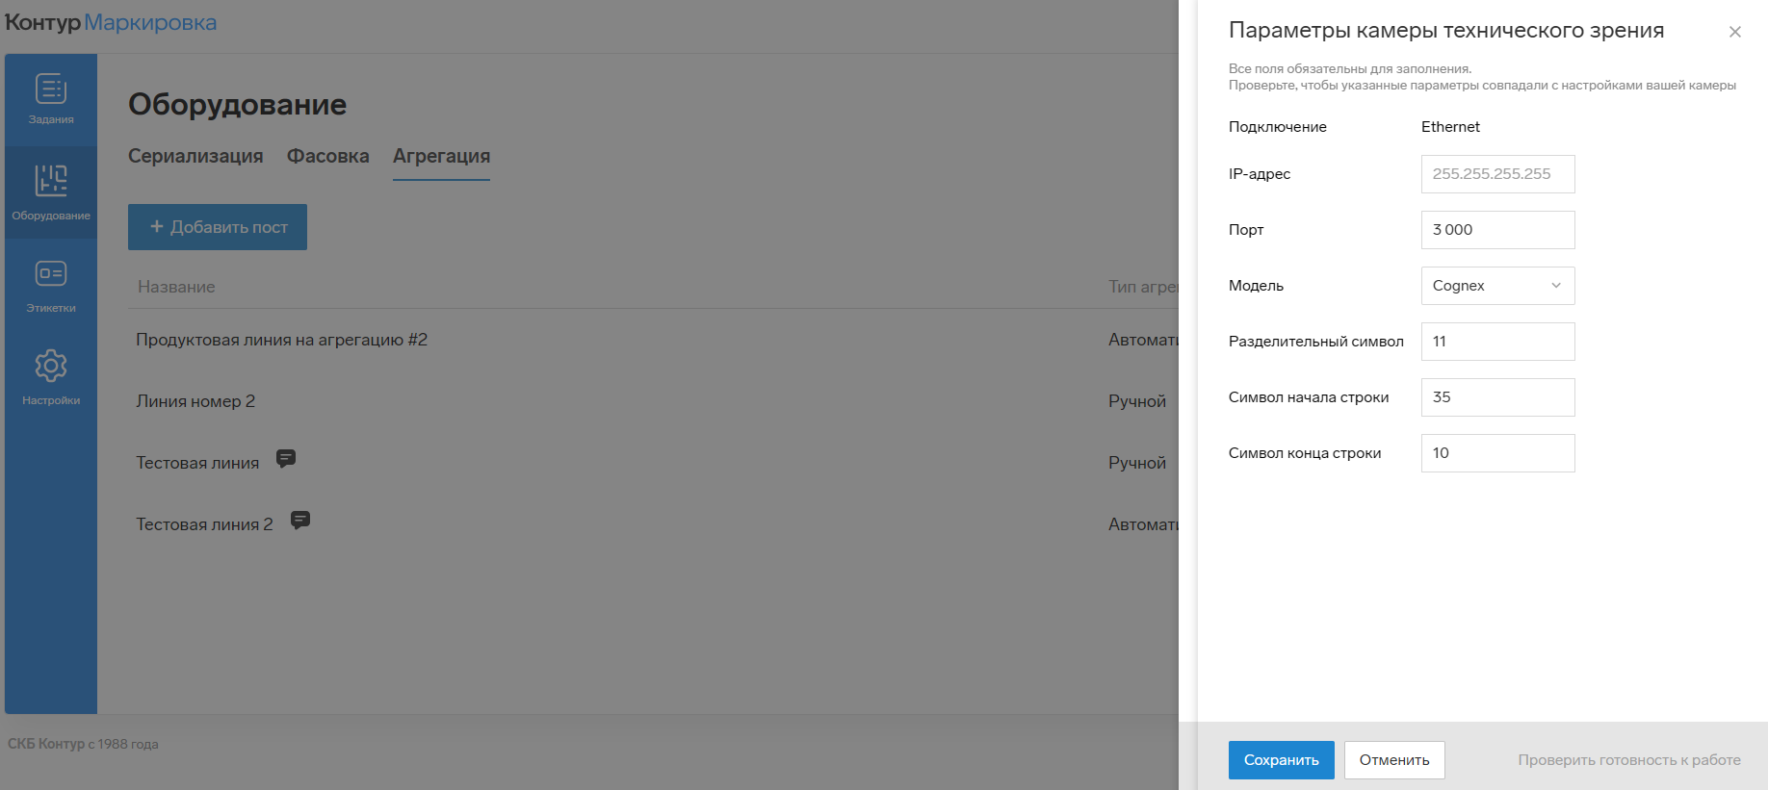
Task: Click the Контур Маркировка logo
Action: pos(111,22)
